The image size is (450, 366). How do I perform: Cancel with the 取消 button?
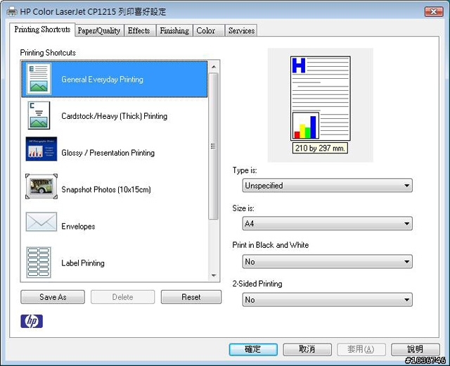point(307,349)
